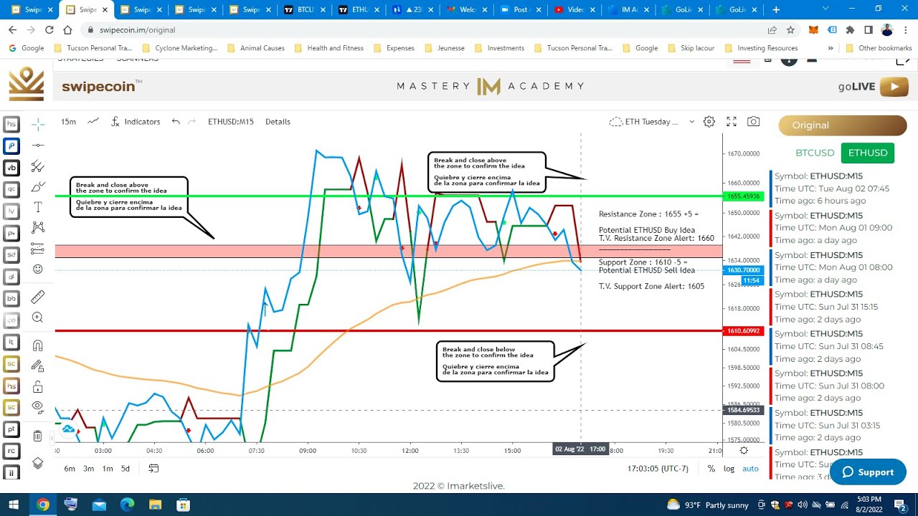Open the Support chat button
This screenshot has width=918, height=516.
868,472
